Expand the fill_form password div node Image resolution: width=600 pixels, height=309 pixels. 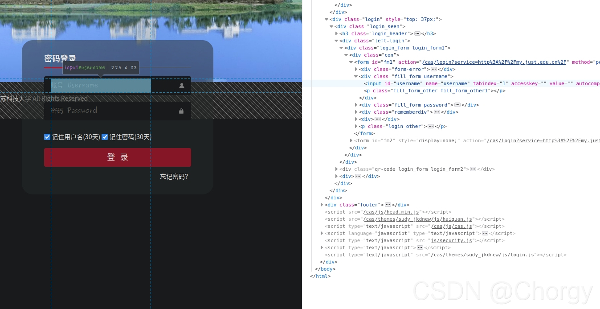coord(356,105)
